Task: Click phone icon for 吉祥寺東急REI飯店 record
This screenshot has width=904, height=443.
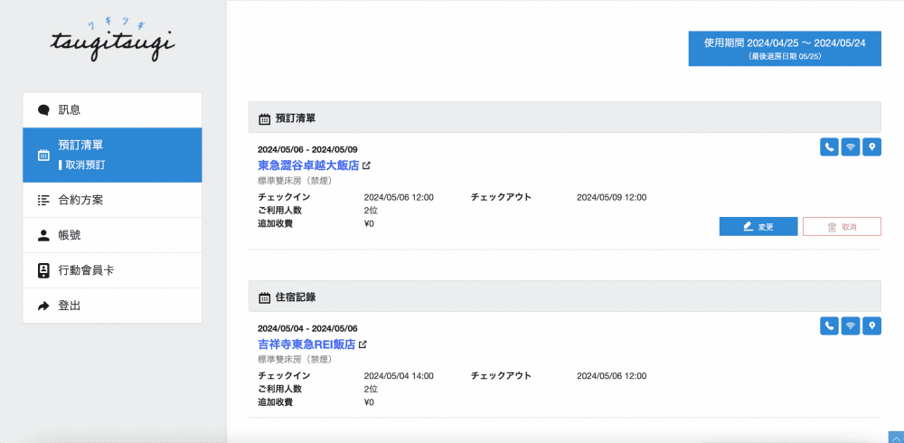Action: 830,325
